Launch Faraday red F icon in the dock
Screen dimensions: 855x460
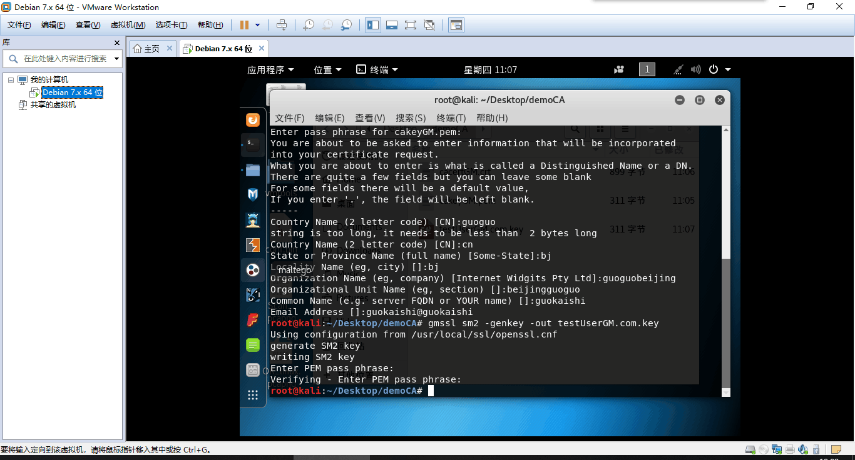pos(253,320)
